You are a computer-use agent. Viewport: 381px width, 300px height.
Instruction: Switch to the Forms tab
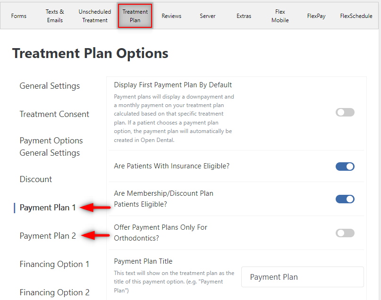coord(18,16)
